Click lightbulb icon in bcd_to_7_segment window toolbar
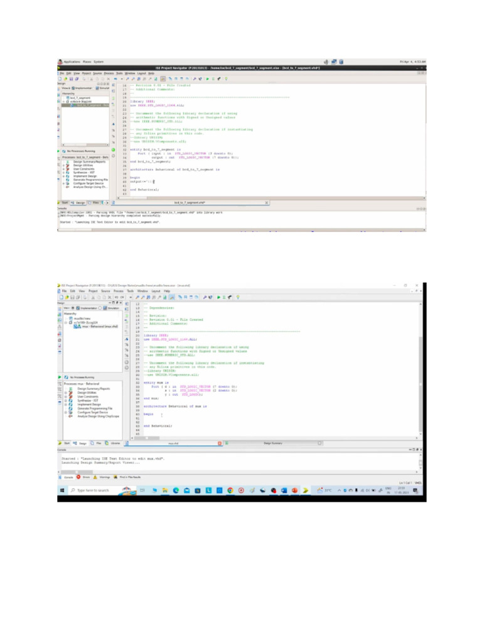Image resolution: width=482 pixels, height=643 pixels. 226,78
